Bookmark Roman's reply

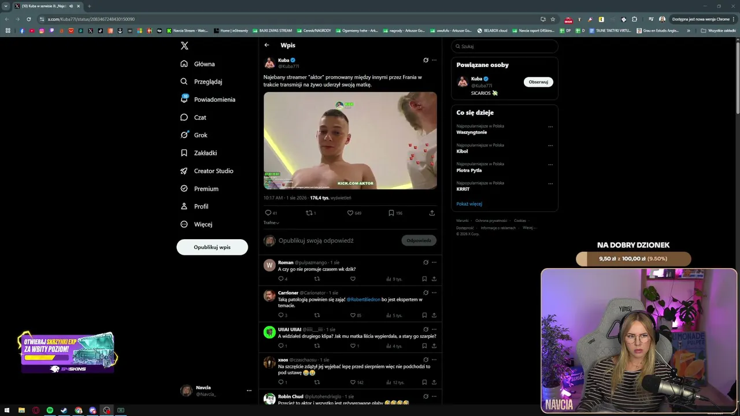pos(424,279)
